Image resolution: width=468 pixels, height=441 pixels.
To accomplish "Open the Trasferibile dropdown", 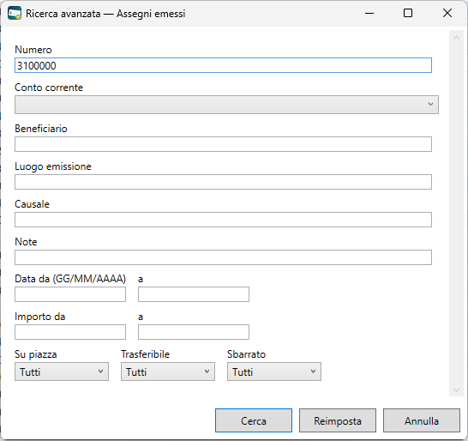I will click(168, 372).
